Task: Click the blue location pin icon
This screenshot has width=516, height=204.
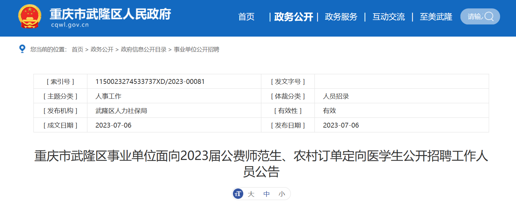Action: click(x=22, y=49)
